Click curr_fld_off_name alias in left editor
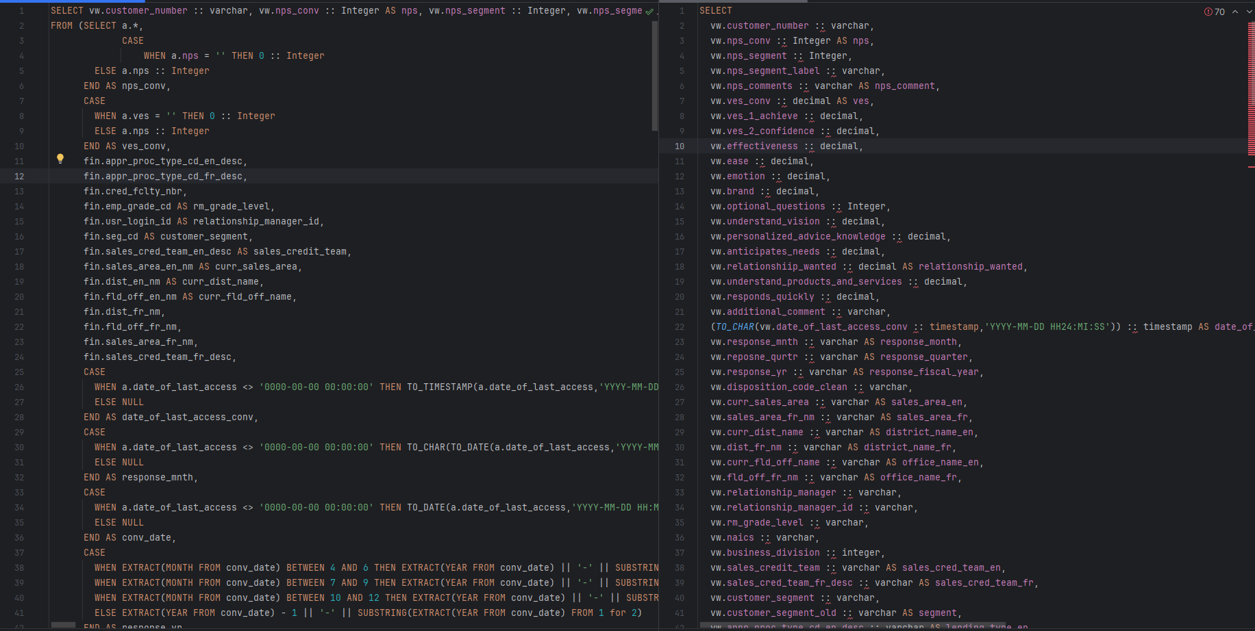The width and height of the screenshot is (1255, 631). (x=245, y=297)
